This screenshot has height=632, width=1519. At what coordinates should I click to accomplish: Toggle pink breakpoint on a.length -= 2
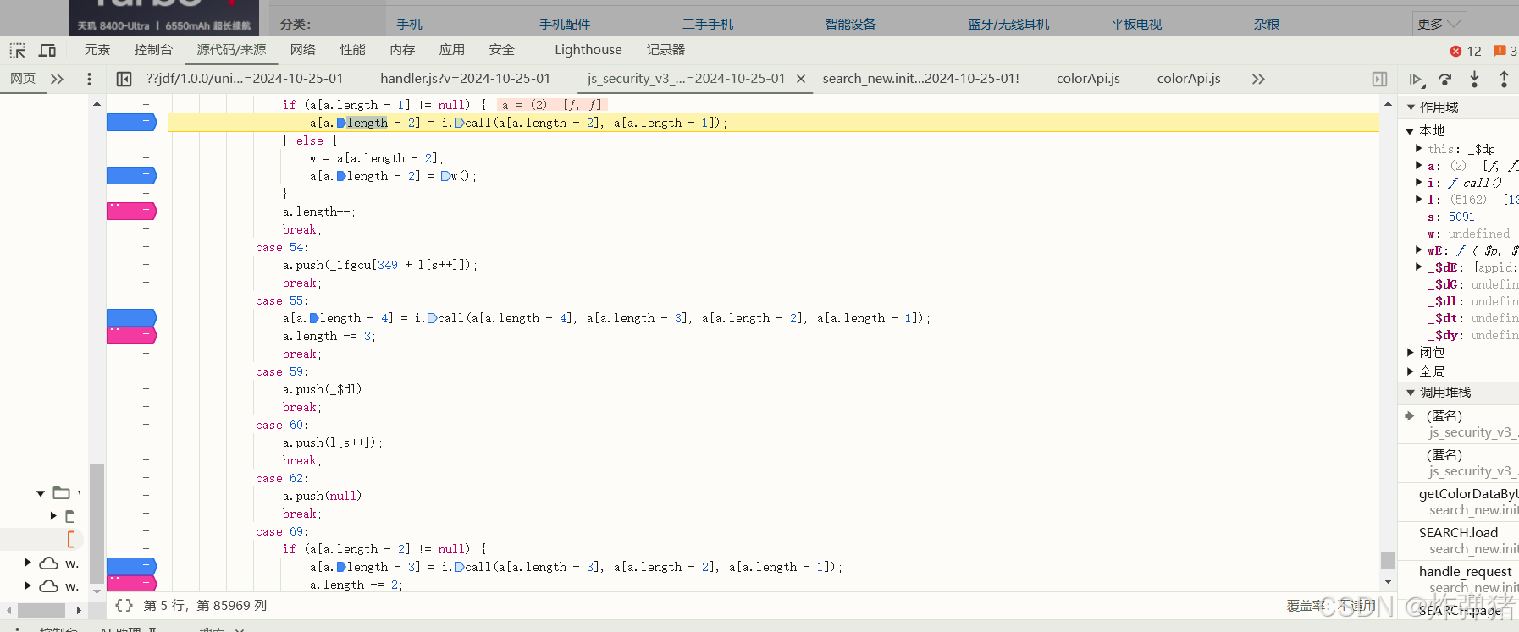click(132, 584)
